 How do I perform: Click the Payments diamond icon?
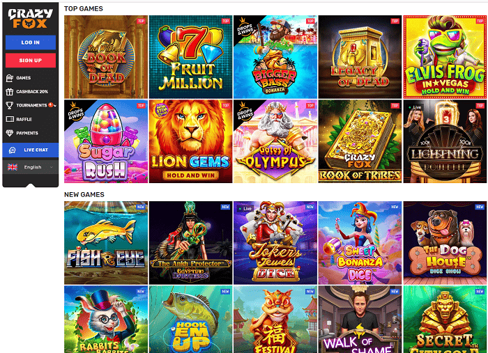point(10,133)
